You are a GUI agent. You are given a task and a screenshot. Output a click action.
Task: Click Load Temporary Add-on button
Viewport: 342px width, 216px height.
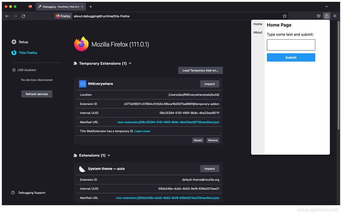pyautogui.click(x=201, y=71)
